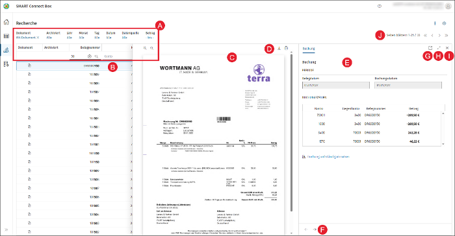Open the help icon in the top bar
Screen dimensions: 455x236
point(379,6)
